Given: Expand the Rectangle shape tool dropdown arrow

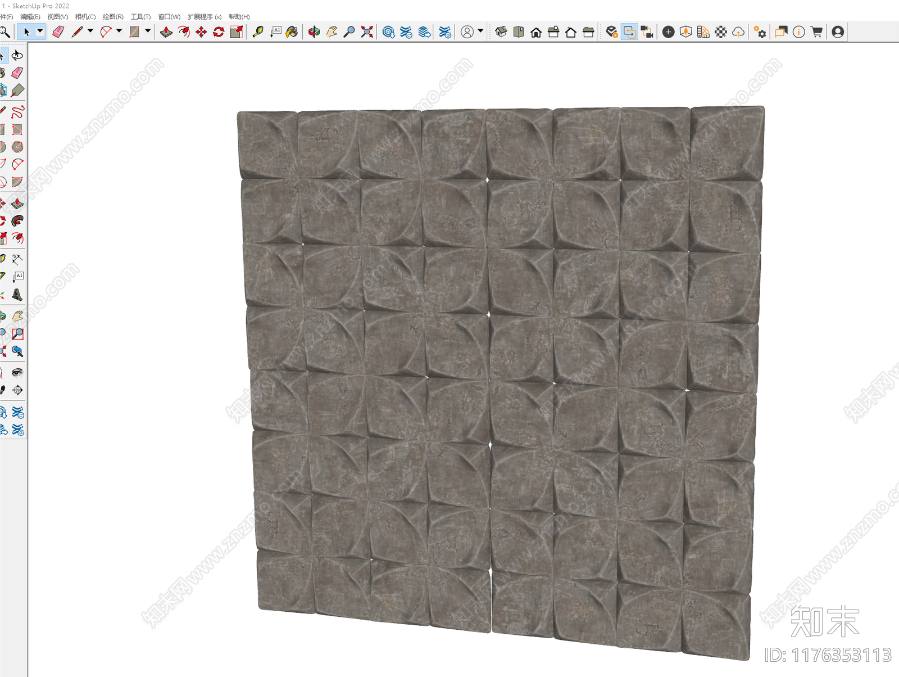Looking at the screenshot, I should click(x=148, y=31).
